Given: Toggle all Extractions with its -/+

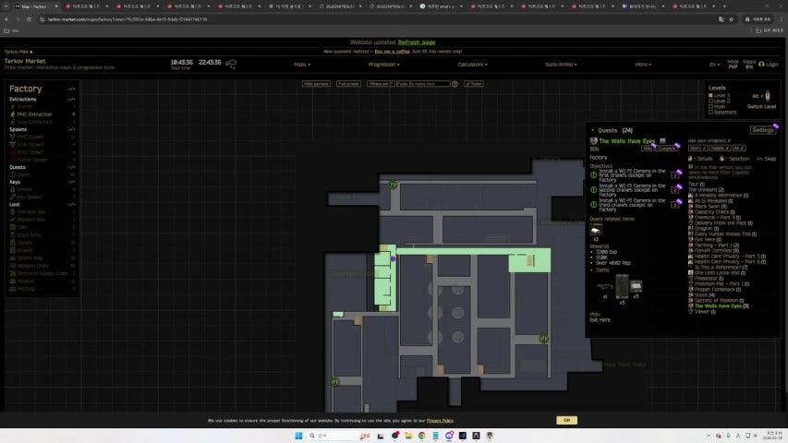Looking at the screenshot, I should pyautogui.click(x=71, y=100).
